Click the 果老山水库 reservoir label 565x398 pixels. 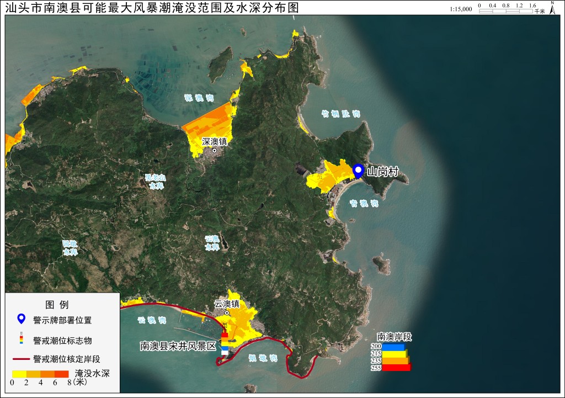click(156, 182)
